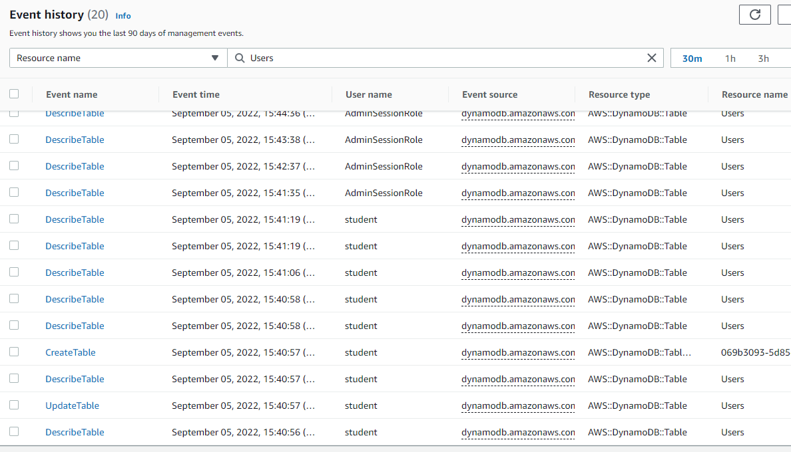Viewport: 791px width, 452px height.
Task: Clear the Users filter with the X icon
Action: pyautogui.click(x=651, y=58)
